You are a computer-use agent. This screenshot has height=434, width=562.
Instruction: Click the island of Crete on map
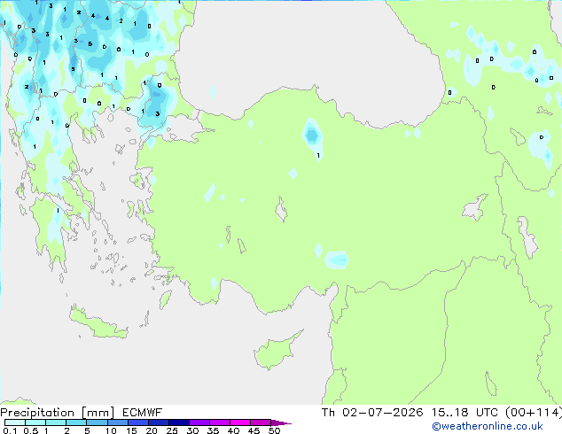98,322
